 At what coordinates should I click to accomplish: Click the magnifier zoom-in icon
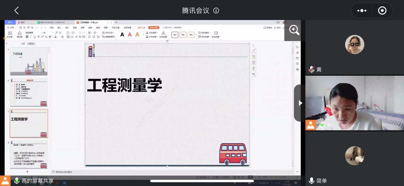tap(294, 30)
